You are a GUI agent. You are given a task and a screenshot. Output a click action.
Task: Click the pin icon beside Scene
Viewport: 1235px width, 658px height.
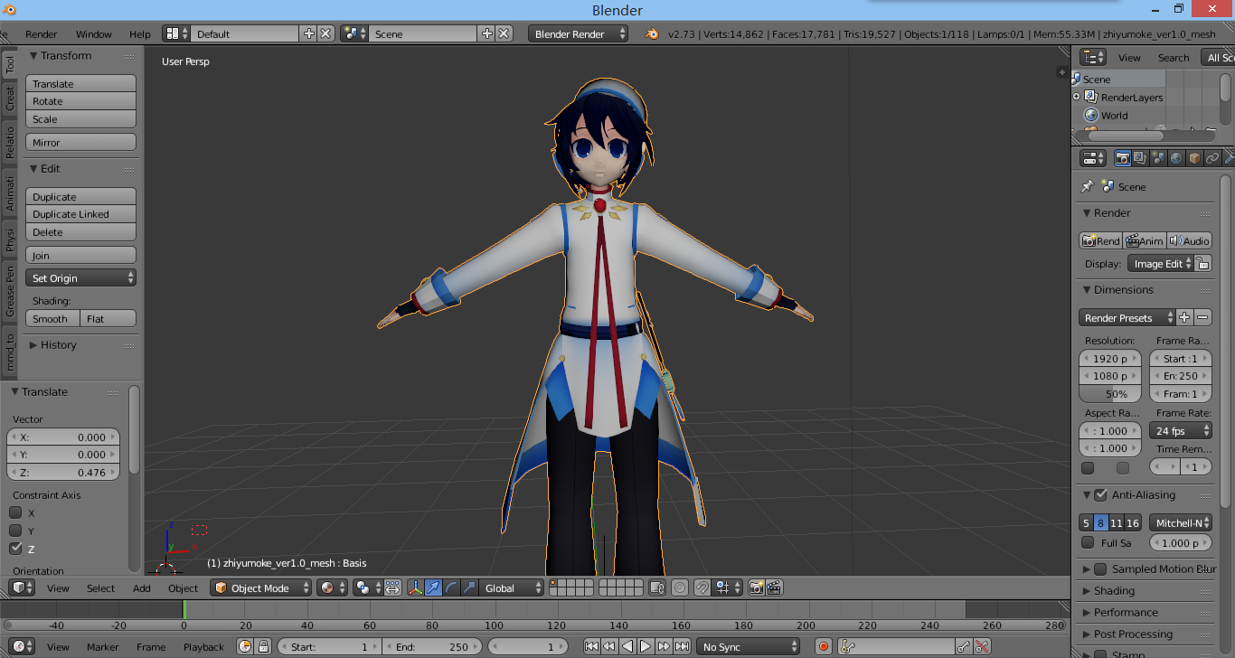click(1088, 186)
